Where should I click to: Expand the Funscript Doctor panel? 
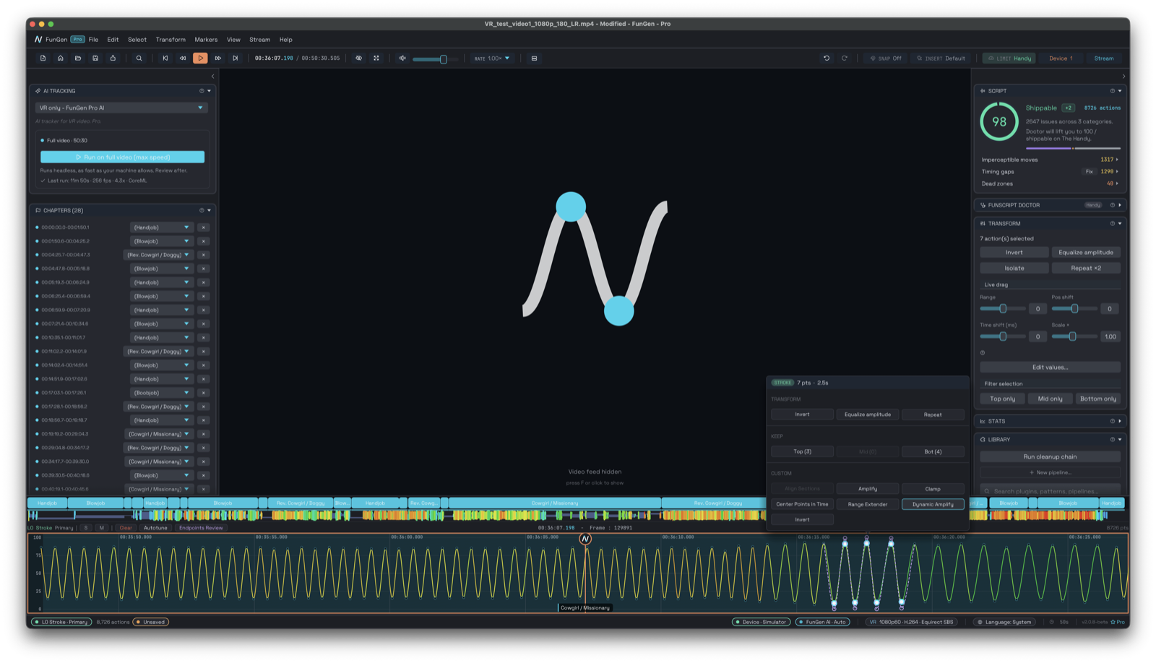[x=1120, y=205]
